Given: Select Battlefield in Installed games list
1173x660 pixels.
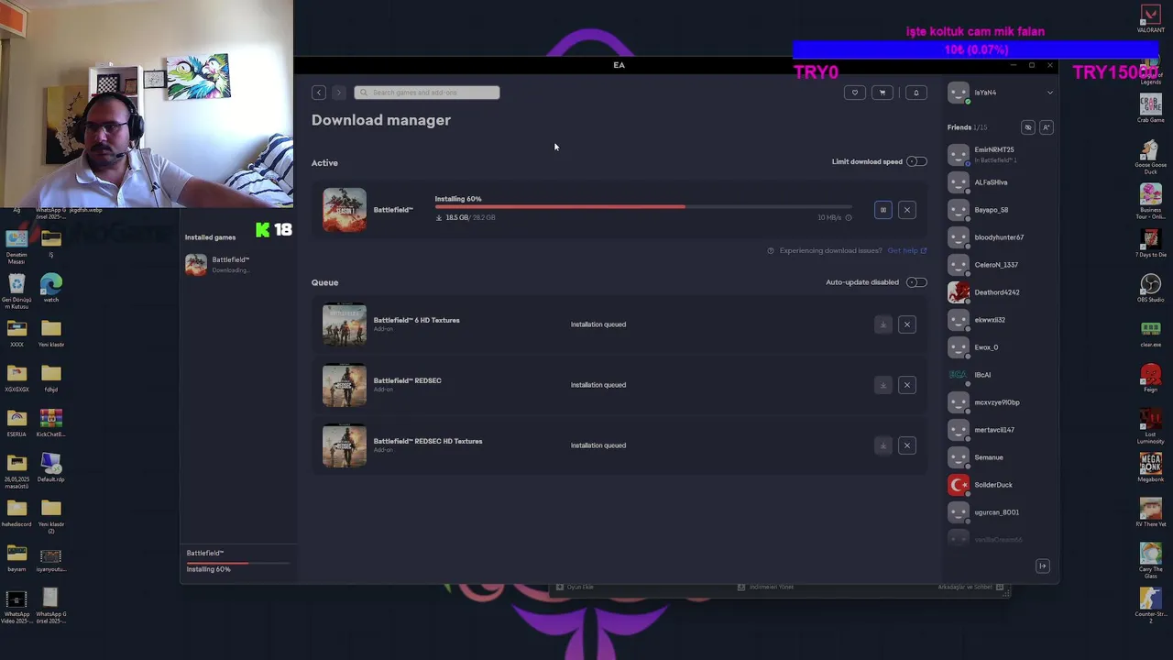Looking at the screenshot, I should click(x=237, y=264).
